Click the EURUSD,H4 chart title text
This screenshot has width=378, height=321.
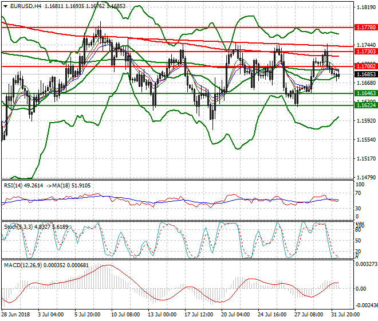point(26,6)
